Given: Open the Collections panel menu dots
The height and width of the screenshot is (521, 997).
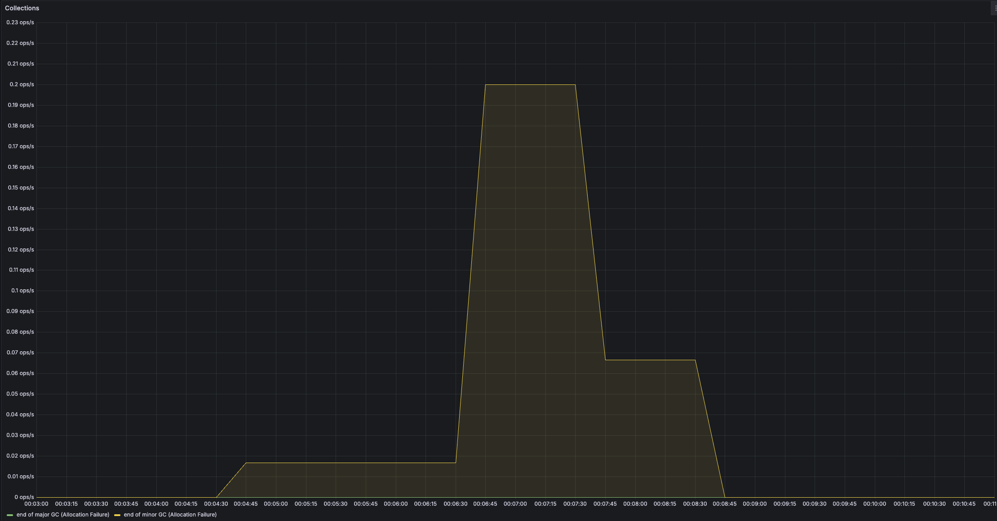Looking at the screenshot, I should (x=995, y=8).
